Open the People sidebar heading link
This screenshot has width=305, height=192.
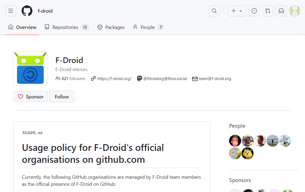[237, 126]
